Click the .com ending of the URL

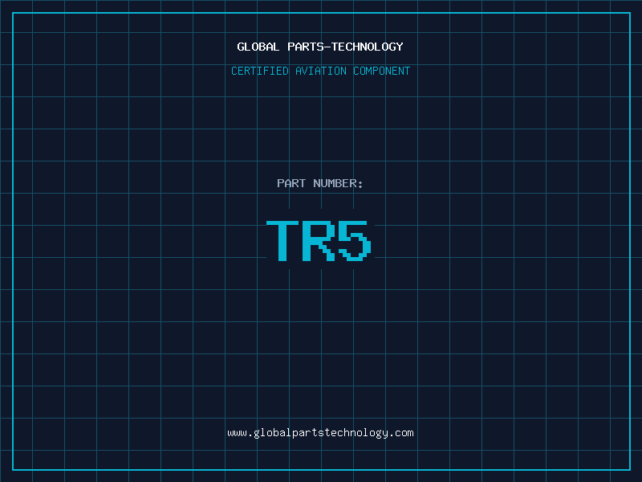point(401,432)
